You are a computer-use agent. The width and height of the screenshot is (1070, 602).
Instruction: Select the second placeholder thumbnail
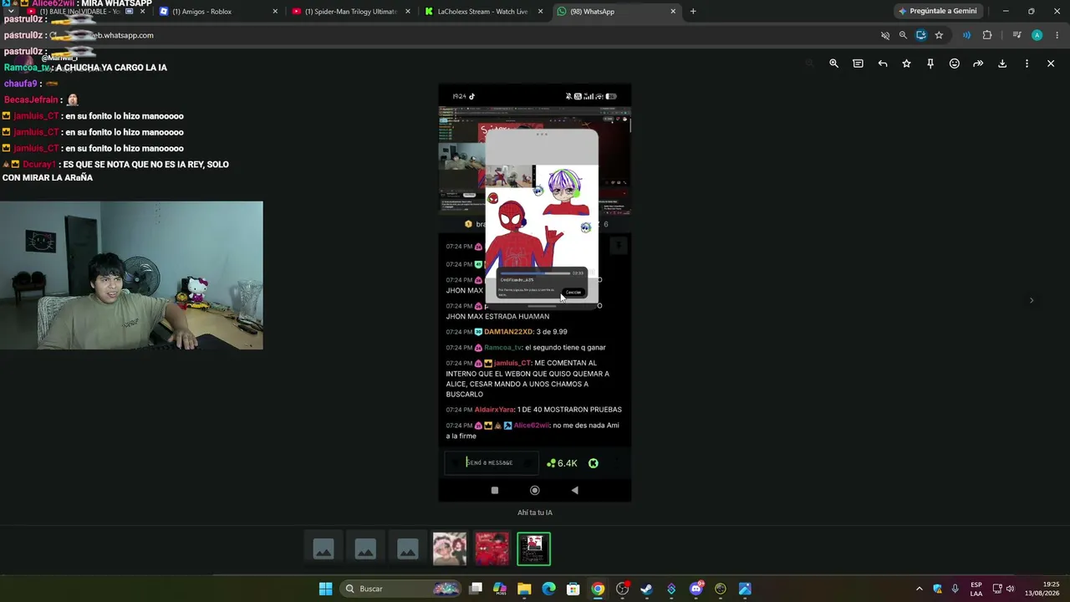(365, 549)
